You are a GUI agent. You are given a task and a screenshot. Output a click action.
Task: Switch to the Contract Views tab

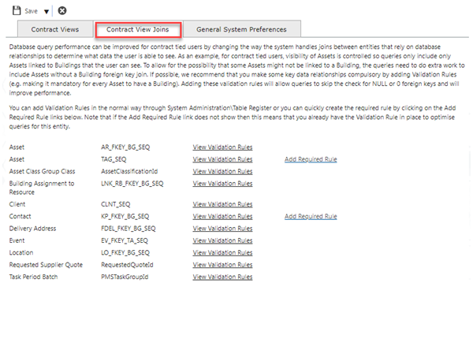coord(54,30)
